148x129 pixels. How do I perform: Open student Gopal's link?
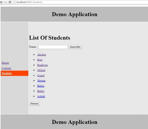(41, 75)
